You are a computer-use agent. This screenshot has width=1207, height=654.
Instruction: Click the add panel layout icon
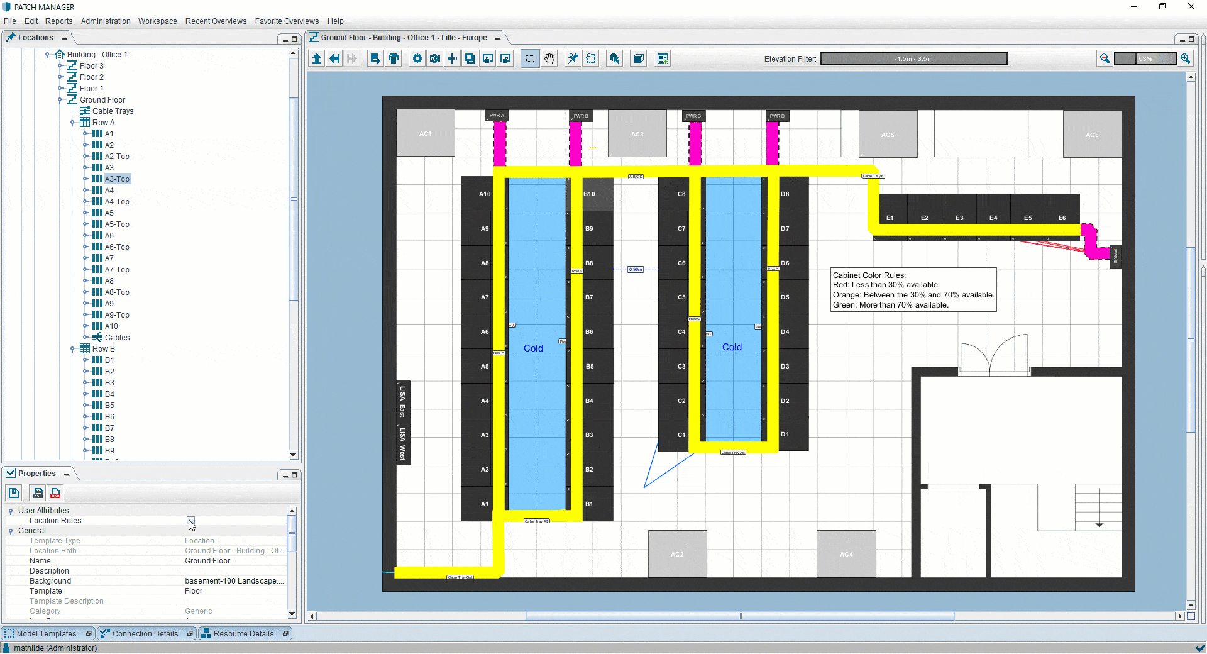tap(662, 58)
